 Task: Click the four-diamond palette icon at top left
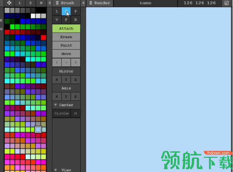pos(9,3)
